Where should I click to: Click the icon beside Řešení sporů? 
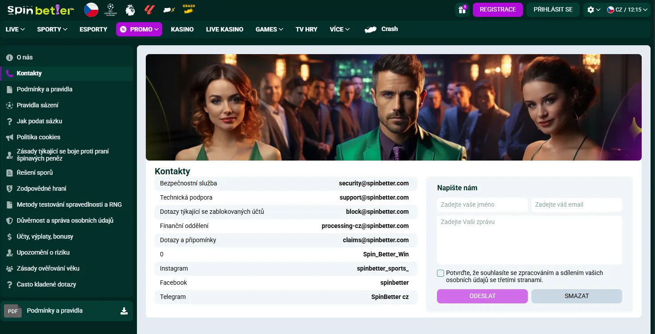click(x=9, y=173)
